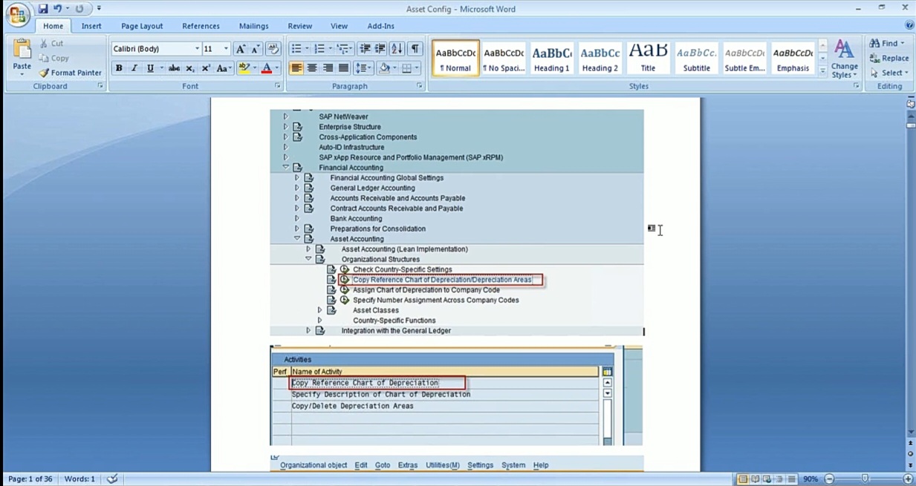Image resolution: width=916 pixels, height=486 pixels.
Task: Apply the Title style
Action: [649, 59]
